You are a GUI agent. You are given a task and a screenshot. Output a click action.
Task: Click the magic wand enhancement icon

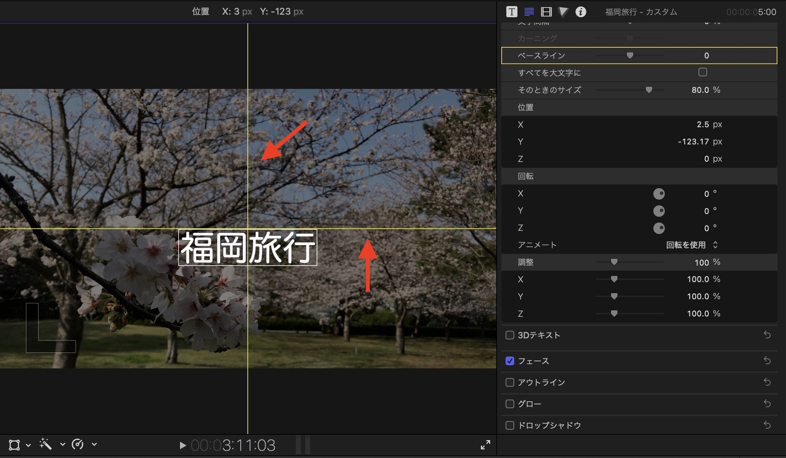46,444
